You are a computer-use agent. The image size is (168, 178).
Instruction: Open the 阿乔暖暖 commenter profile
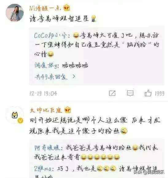point(47,148)
